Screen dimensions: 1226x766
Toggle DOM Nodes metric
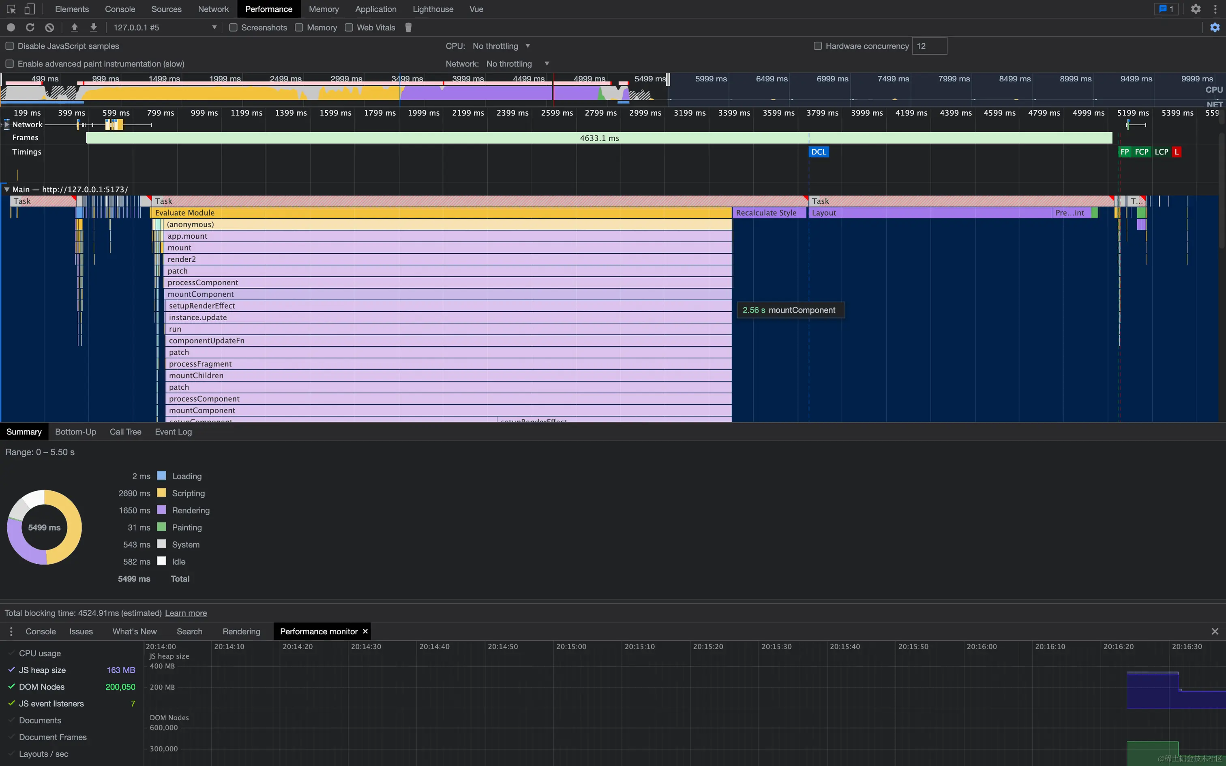[11, 687]
